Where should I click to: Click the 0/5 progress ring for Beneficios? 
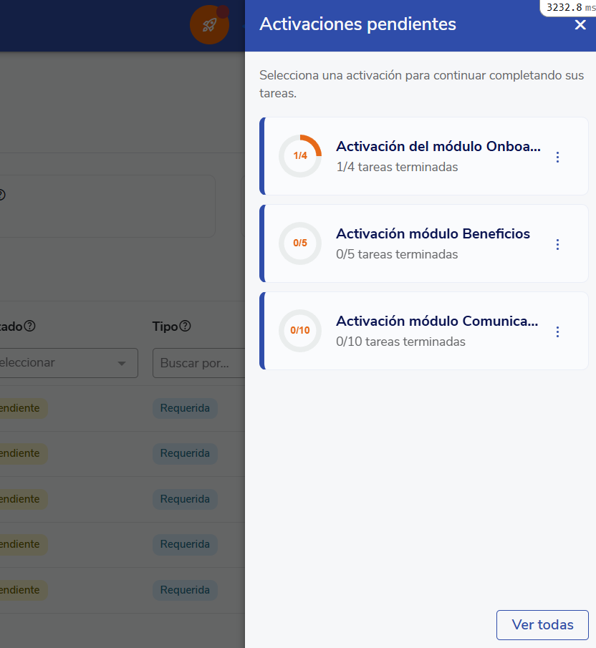(300, 243)
